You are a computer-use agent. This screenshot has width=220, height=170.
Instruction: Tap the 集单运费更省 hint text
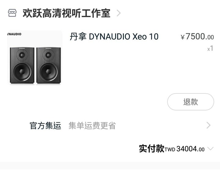[92, 125]
